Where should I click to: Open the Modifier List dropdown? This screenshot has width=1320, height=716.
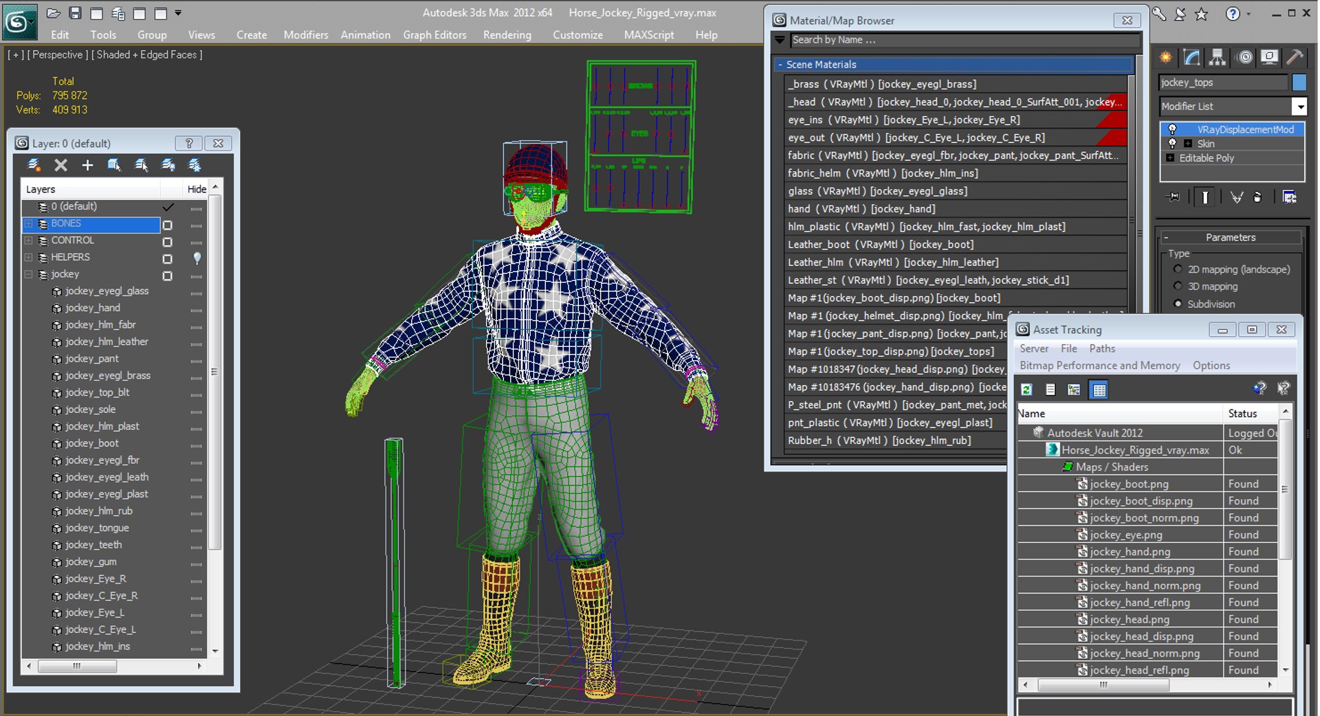click(x=1299, y=107)
